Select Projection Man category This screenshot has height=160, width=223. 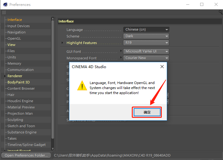tap(20, 113)
